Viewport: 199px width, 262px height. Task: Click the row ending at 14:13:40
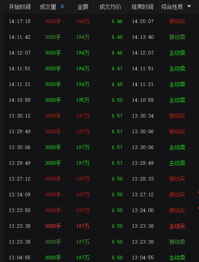[x=99, y=37]
